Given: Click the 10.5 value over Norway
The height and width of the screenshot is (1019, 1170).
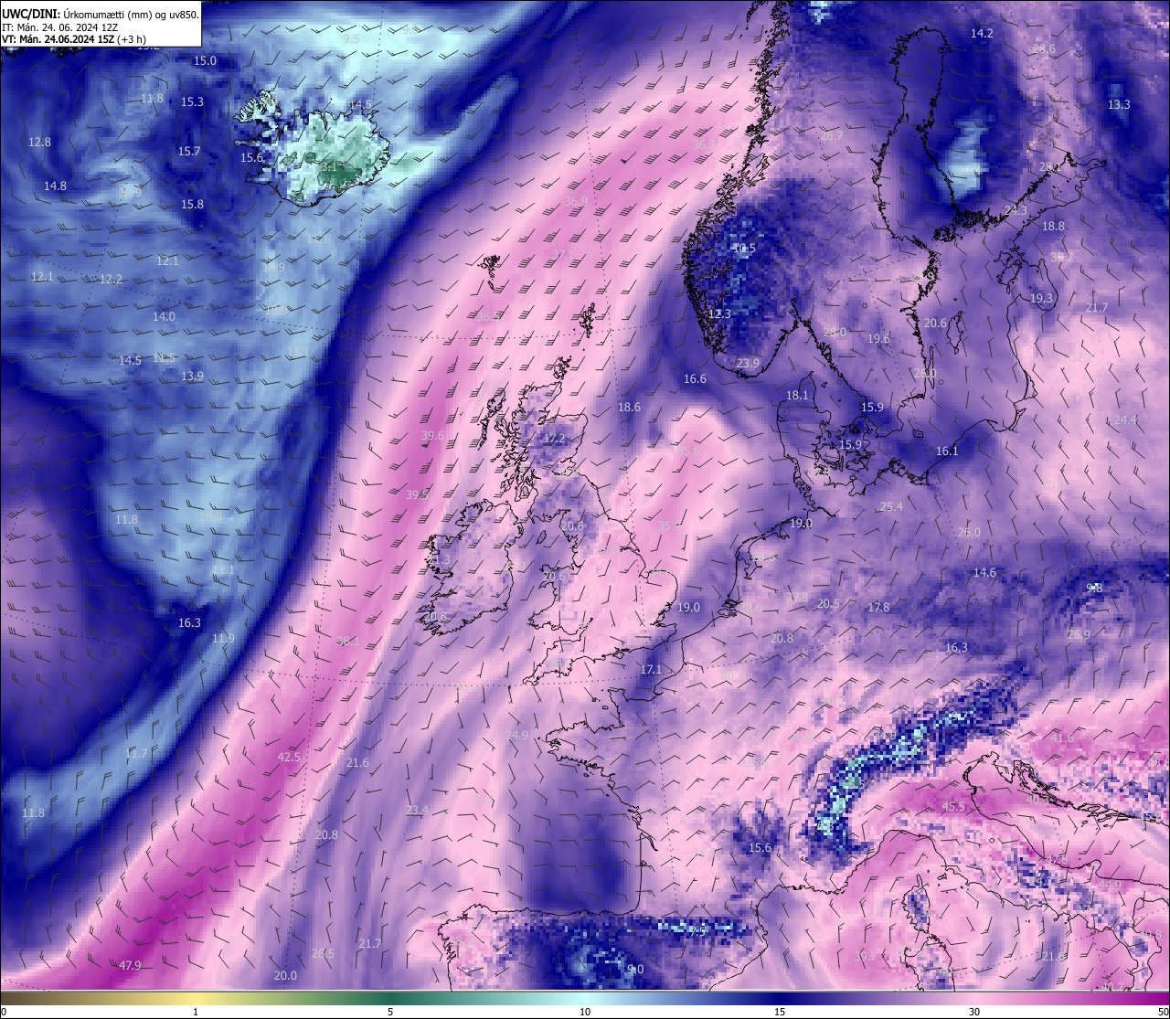Looking at the screenshot, I should (744, 248).
